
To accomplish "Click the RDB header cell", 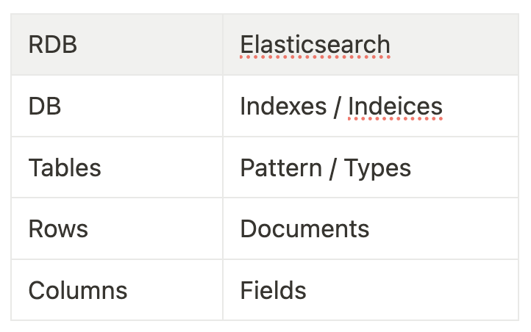I will pos(52,45).
